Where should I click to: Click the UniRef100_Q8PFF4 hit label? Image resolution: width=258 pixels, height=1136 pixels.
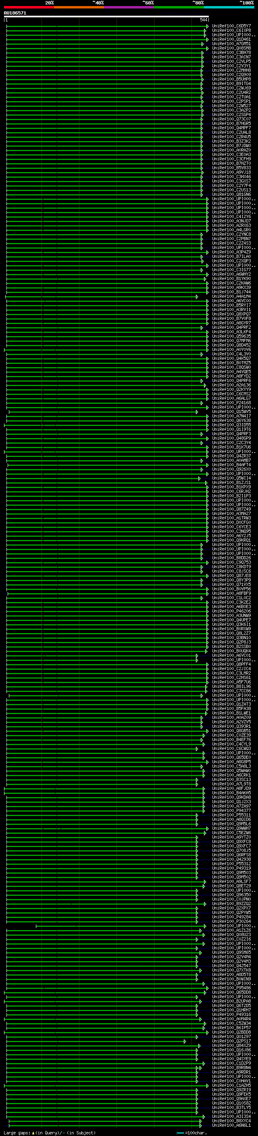[x=231, y=665]
